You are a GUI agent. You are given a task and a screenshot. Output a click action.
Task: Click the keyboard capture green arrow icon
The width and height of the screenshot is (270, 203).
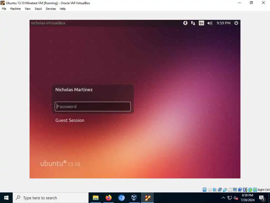coord(255,190)
